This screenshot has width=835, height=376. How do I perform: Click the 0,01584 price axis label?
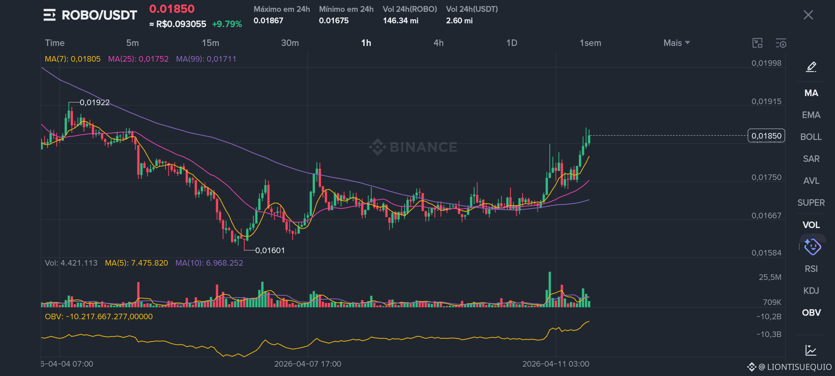click(x=766, y=253)
